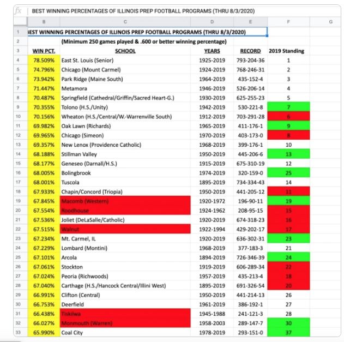Select Clifton (Central) cell
The width and height of the screenshot is (344, 342).
125,295
